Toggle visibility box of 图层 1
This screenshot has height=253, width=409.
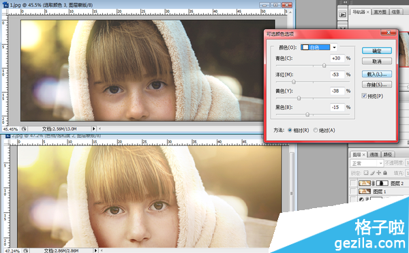[x=353, y=192]
